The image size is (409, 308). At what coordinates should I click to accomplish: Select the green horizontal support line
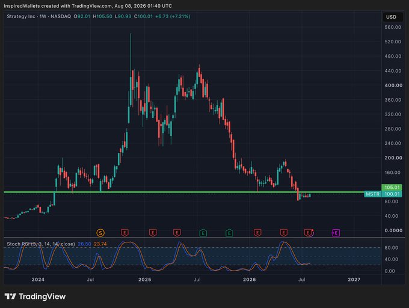(184, 192)
